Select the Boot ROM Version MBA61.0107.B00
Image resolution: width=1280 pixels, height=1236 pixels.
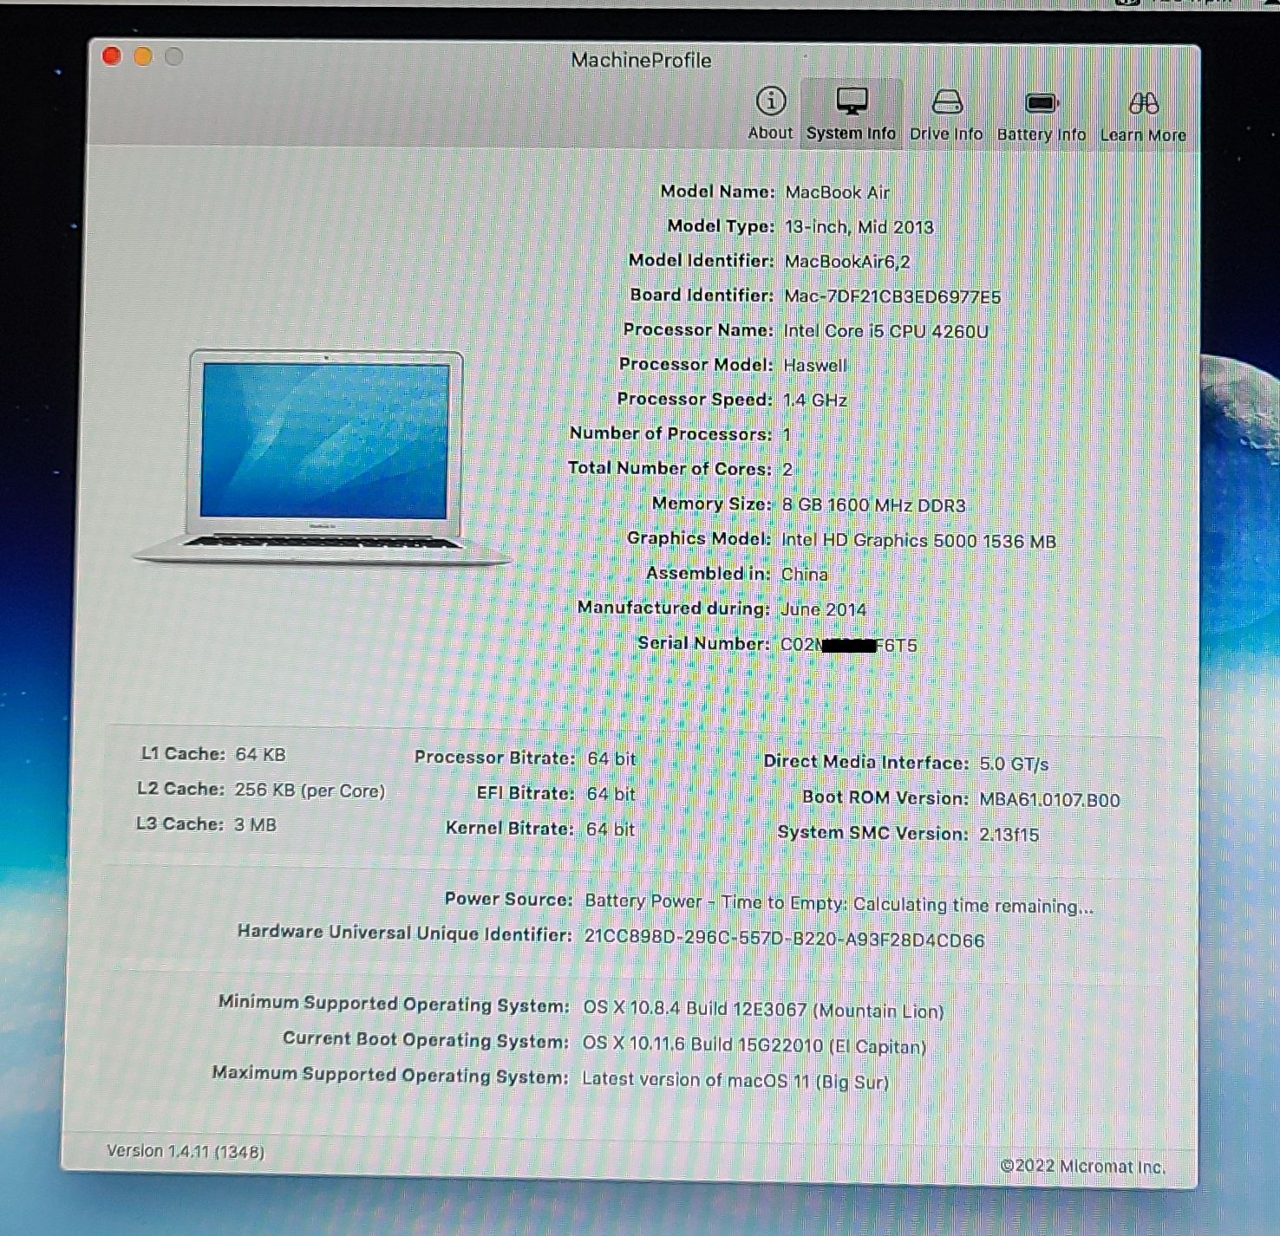click(x=1049, y=800)
